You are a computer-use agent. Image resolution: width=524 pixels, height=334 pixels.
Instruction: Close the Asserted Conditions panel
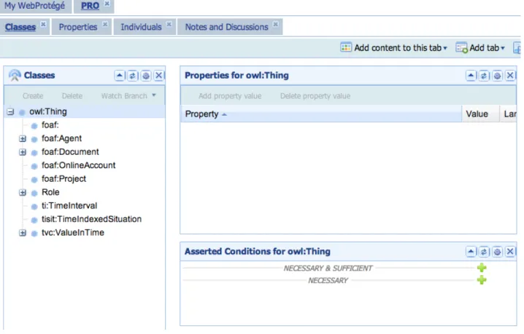coord(510,252)
